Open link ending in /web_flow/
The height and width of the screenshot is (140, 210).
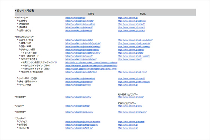132,72
